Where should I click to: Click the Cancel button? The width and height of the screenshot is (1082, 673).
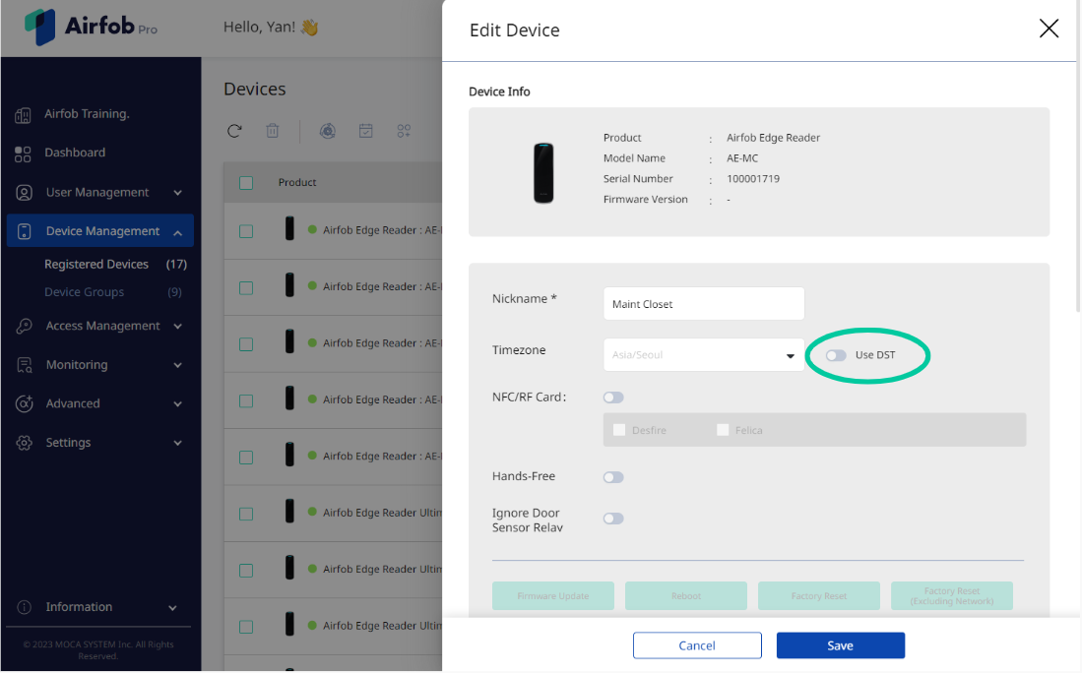[x=697, y=645]
